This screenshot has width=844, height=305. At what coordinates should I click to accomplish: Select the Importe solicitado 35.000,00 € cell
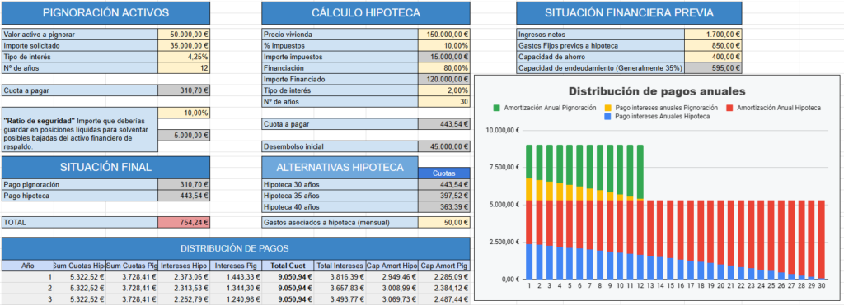[184, 46]
